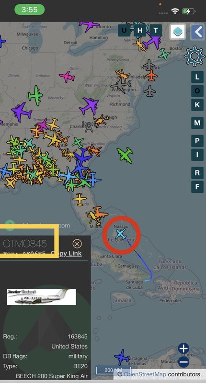Screen dimensions: 206x383
Task: Open the OpenStreetMap attribution link
Action: point(145,374)
